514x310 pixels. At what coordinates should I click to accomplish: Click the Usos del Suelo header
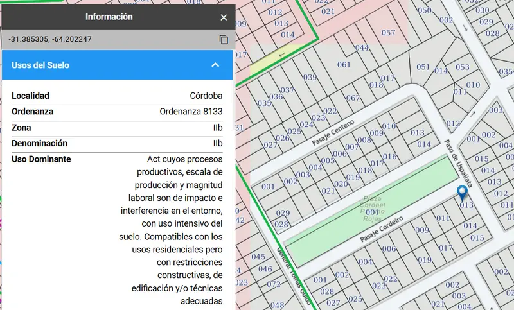118,65
